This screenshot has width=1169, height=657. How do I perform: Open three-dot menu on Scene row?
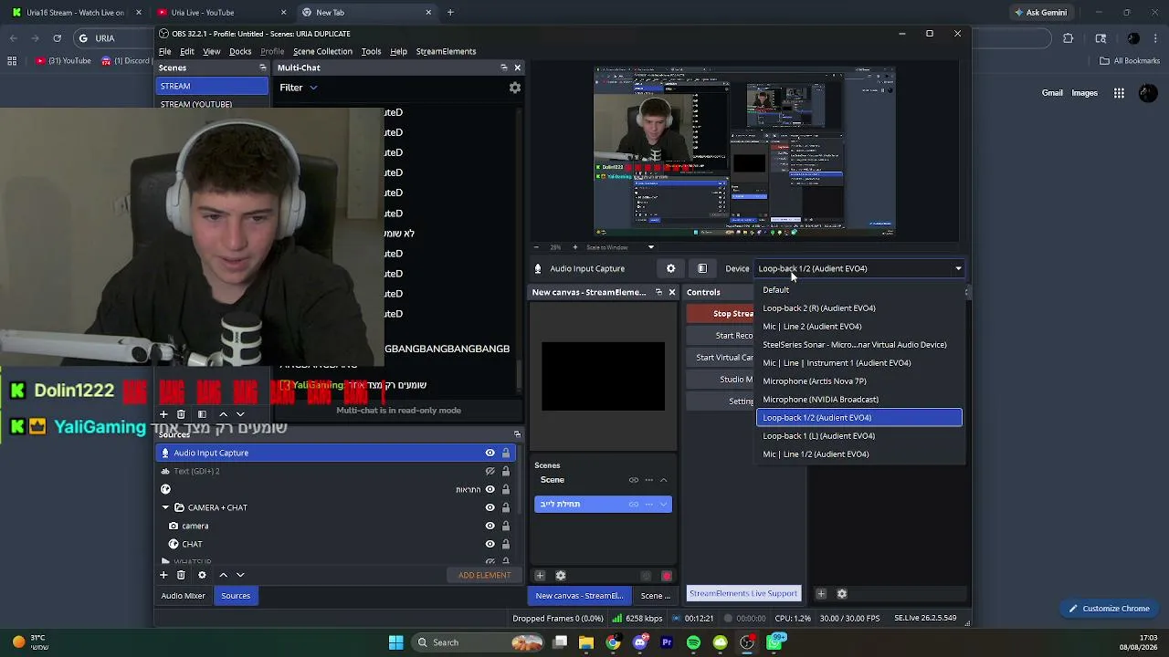pos(648,480)
